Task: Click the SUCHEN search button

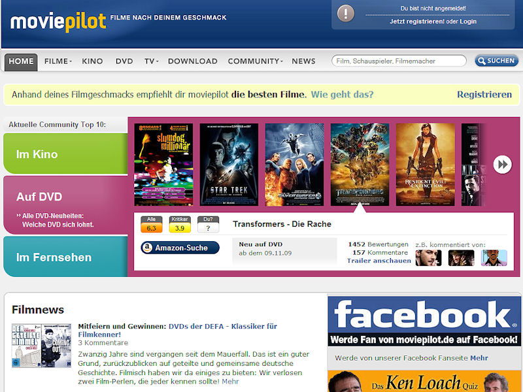Action: click(x=496, y=61)
